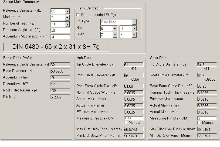The image size is (220, 147).
Task: Click the H11 tolerance label under Hub tip diameter
Action: [133, 69]
